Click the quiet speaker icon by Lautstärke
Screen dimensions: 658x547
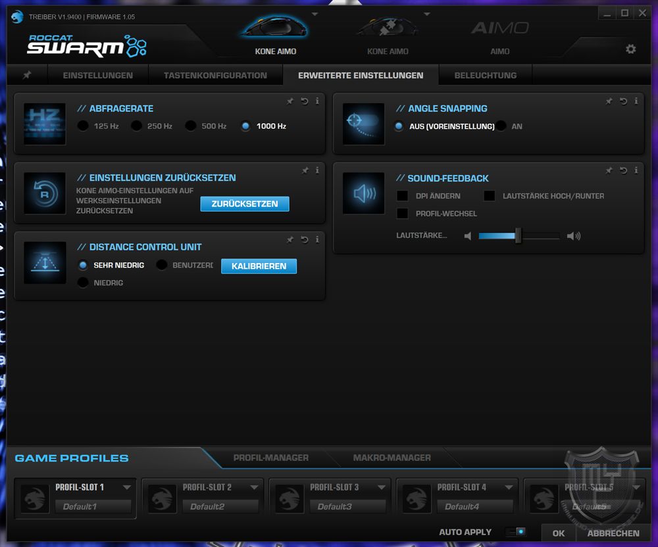[x=467, y=236]
